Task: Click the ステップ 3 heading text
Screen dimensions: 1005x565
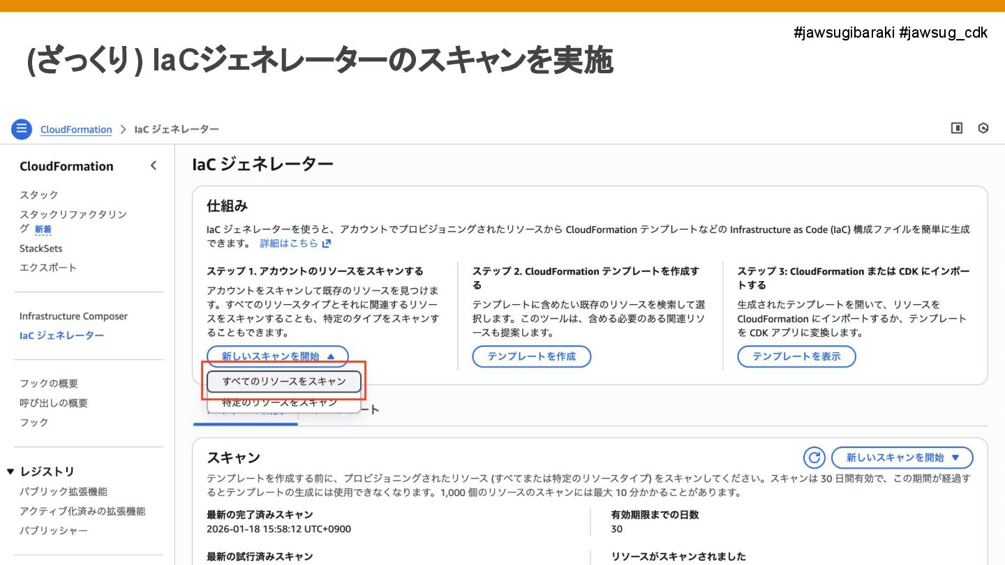Action: point(854,278)
